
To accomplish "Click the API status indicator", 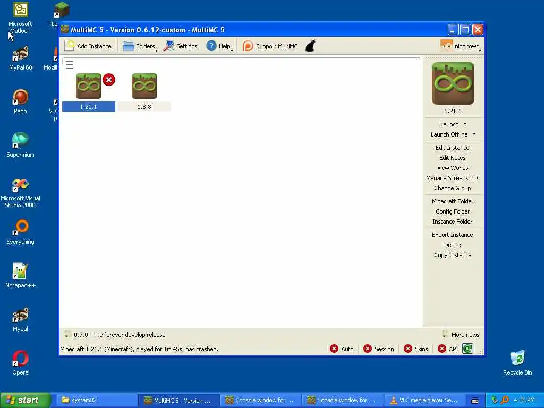I will coord(448,348).
